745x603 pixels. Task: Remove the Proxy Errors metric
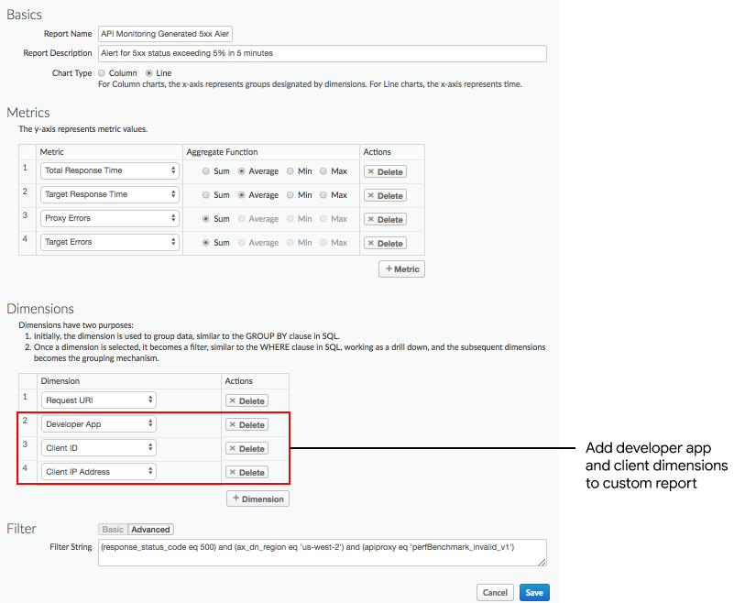(385, 219)
